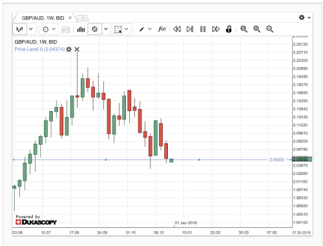323x246 pixels.
Task: Toggle the chart lock icon
Action: [229, 29]
